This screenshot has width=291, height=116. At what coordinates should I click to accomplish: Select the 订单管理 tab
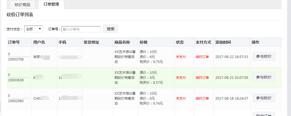[51, 4]
